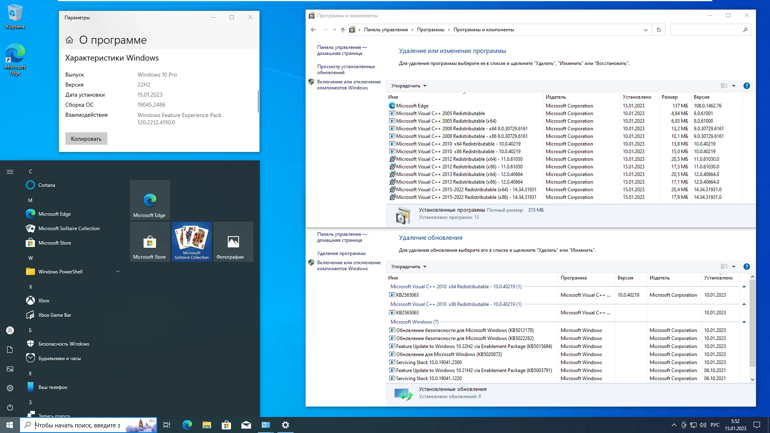The height and width of the screenshot is (433, 770).
Task: Click the Start menu power icon
Action: click(x=10, y=407)
